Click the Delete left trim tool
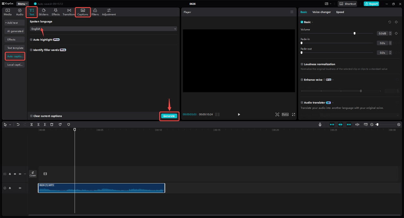This screenshot has width=404, height=218. coord(38,125)
